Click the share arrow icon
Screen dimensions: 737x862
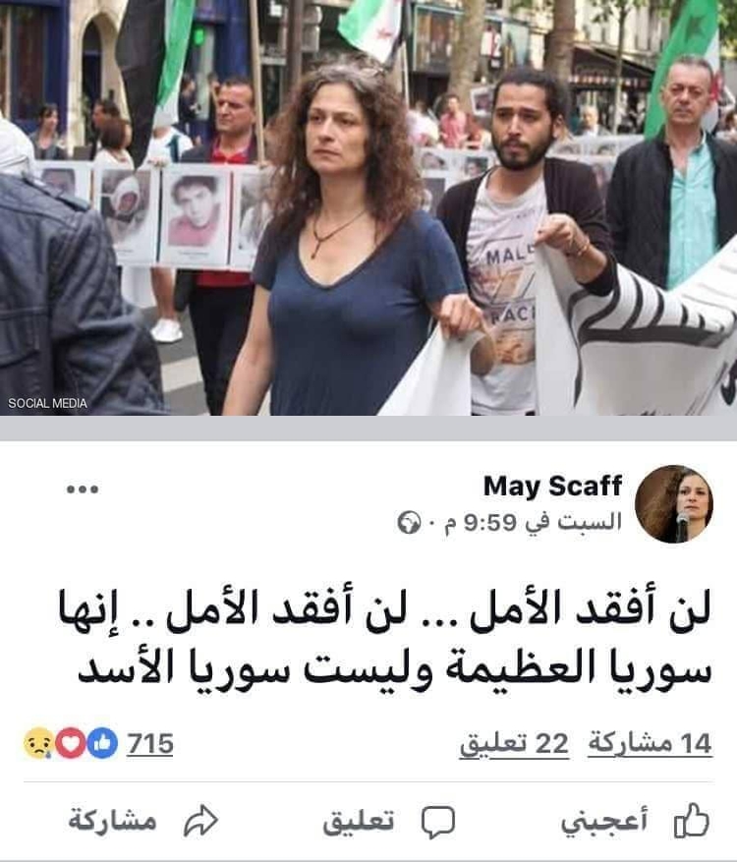pos(201,821)
